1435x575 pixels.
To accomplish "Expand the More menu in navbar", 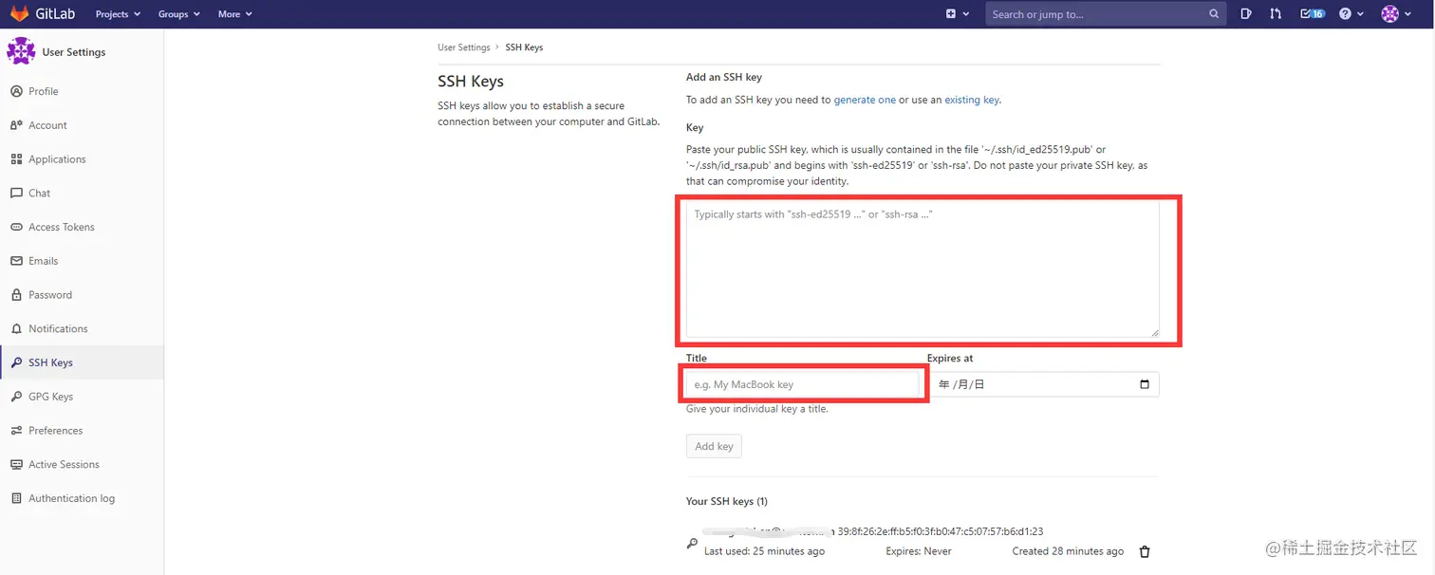I will click(x=234, y=14).
